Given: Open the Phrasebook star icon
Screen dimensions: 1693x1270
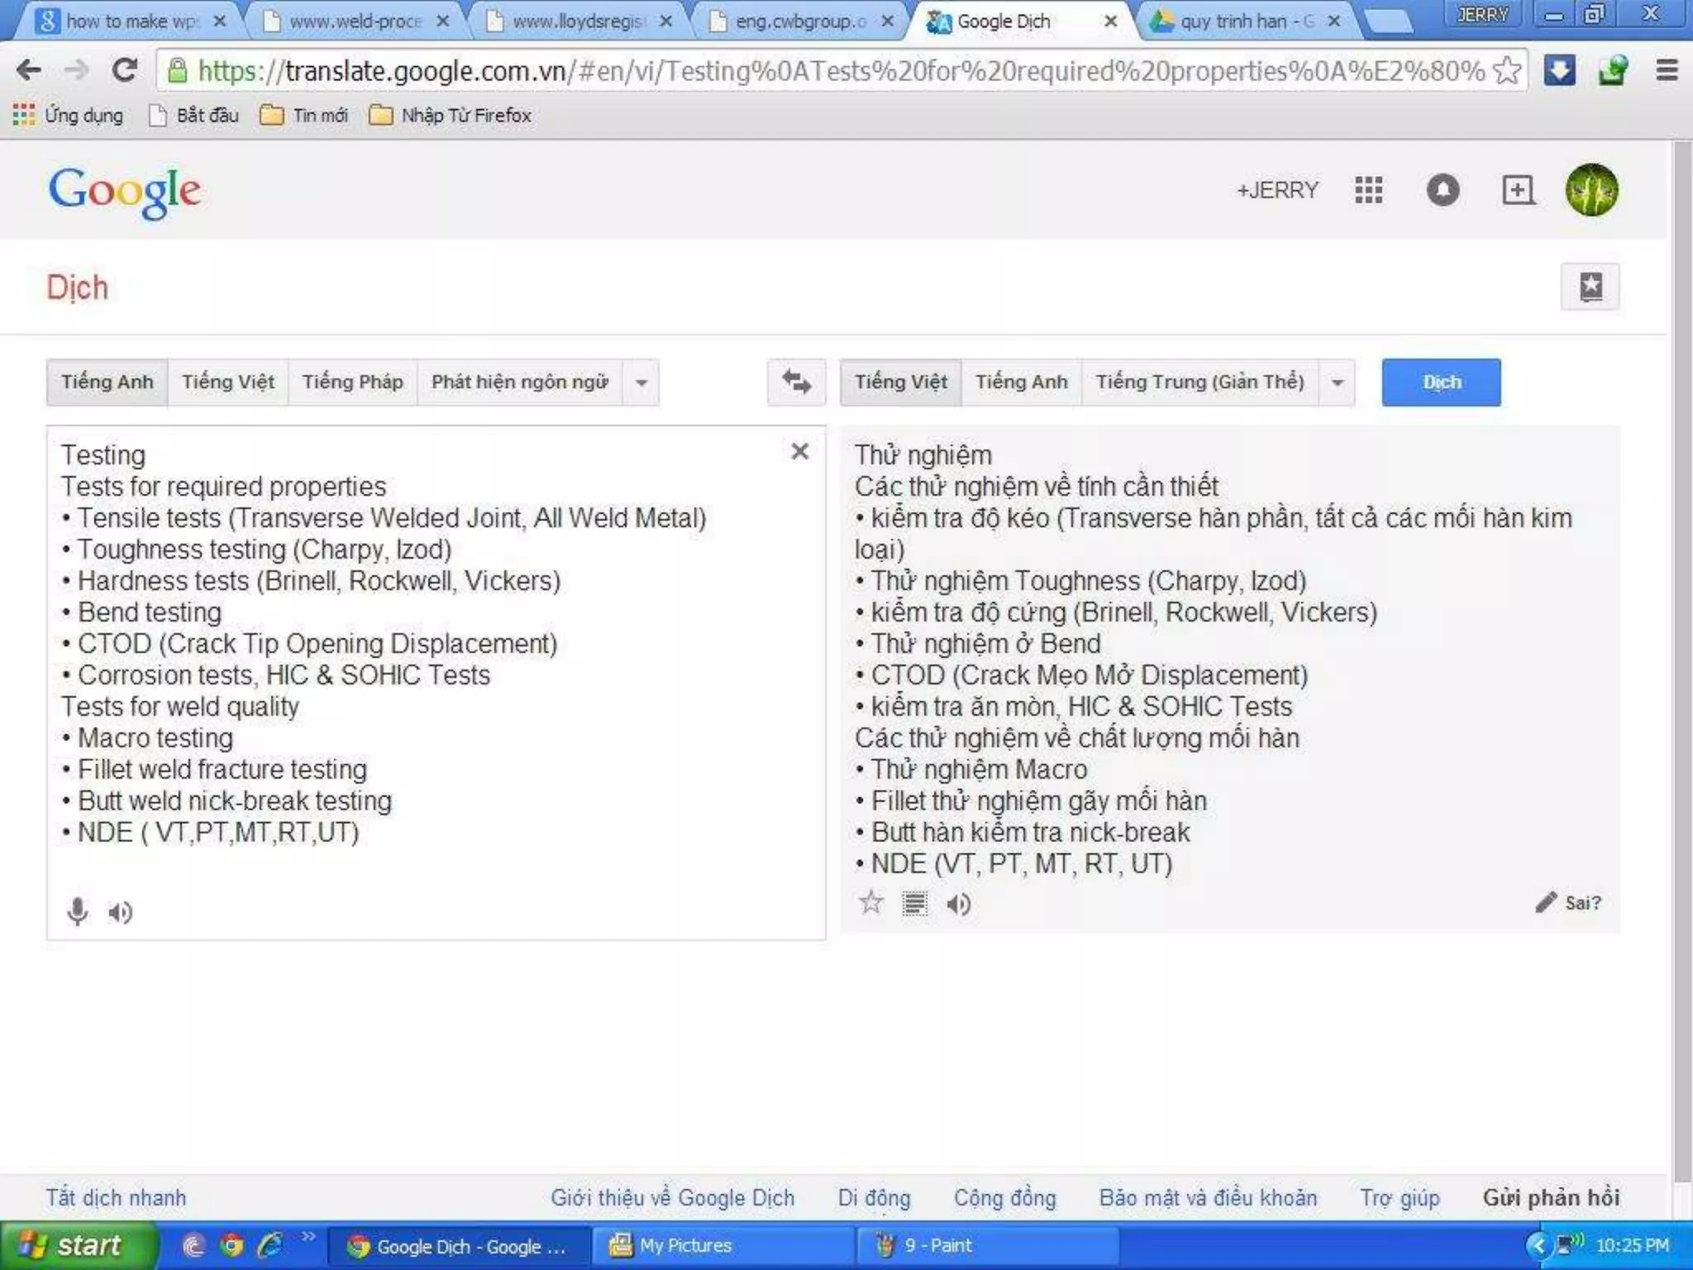Looking at the screenshot, I should [x=1590, y=287].
